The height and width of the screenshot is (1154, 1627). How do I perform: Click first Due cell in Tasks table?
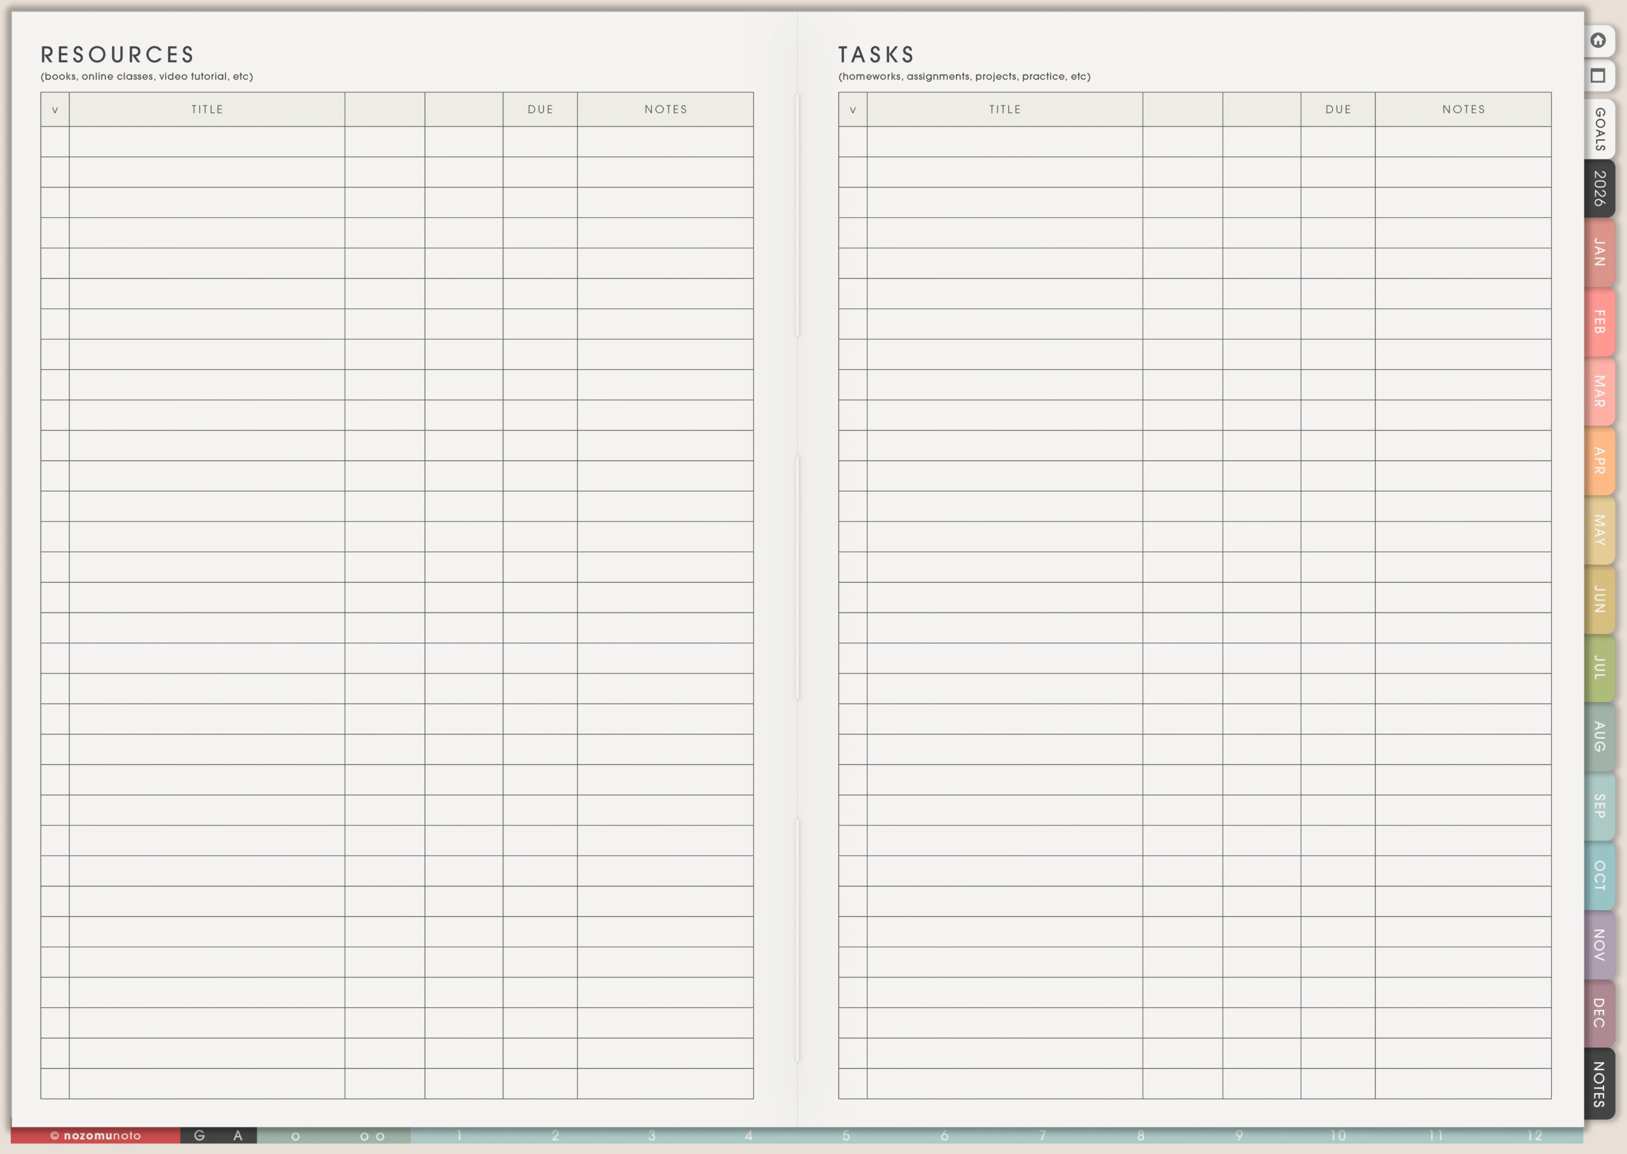1338,142
